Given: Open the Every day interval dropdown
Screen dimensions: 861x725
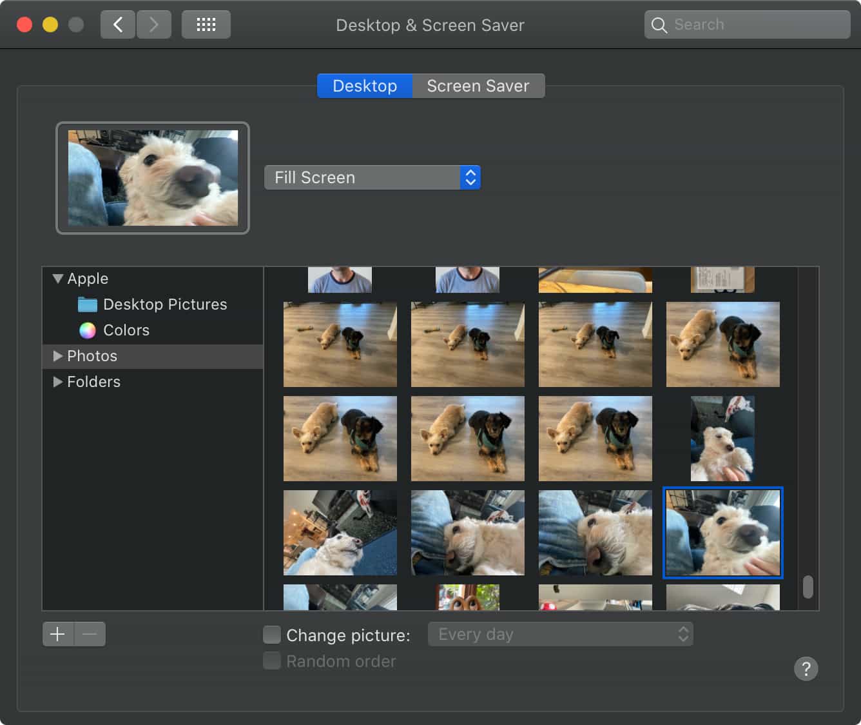Looking at the screenshot, I should point(560,634).
